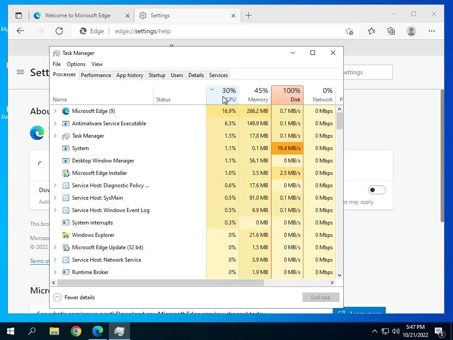Switch to the Performance tab

click(96, 75)
